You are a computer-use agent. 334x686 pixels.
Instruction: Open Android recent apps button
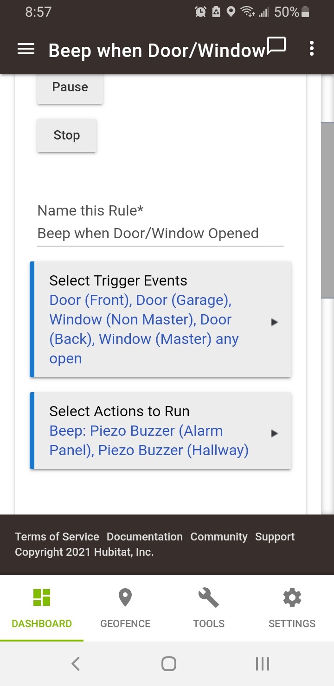coord(263,664)
